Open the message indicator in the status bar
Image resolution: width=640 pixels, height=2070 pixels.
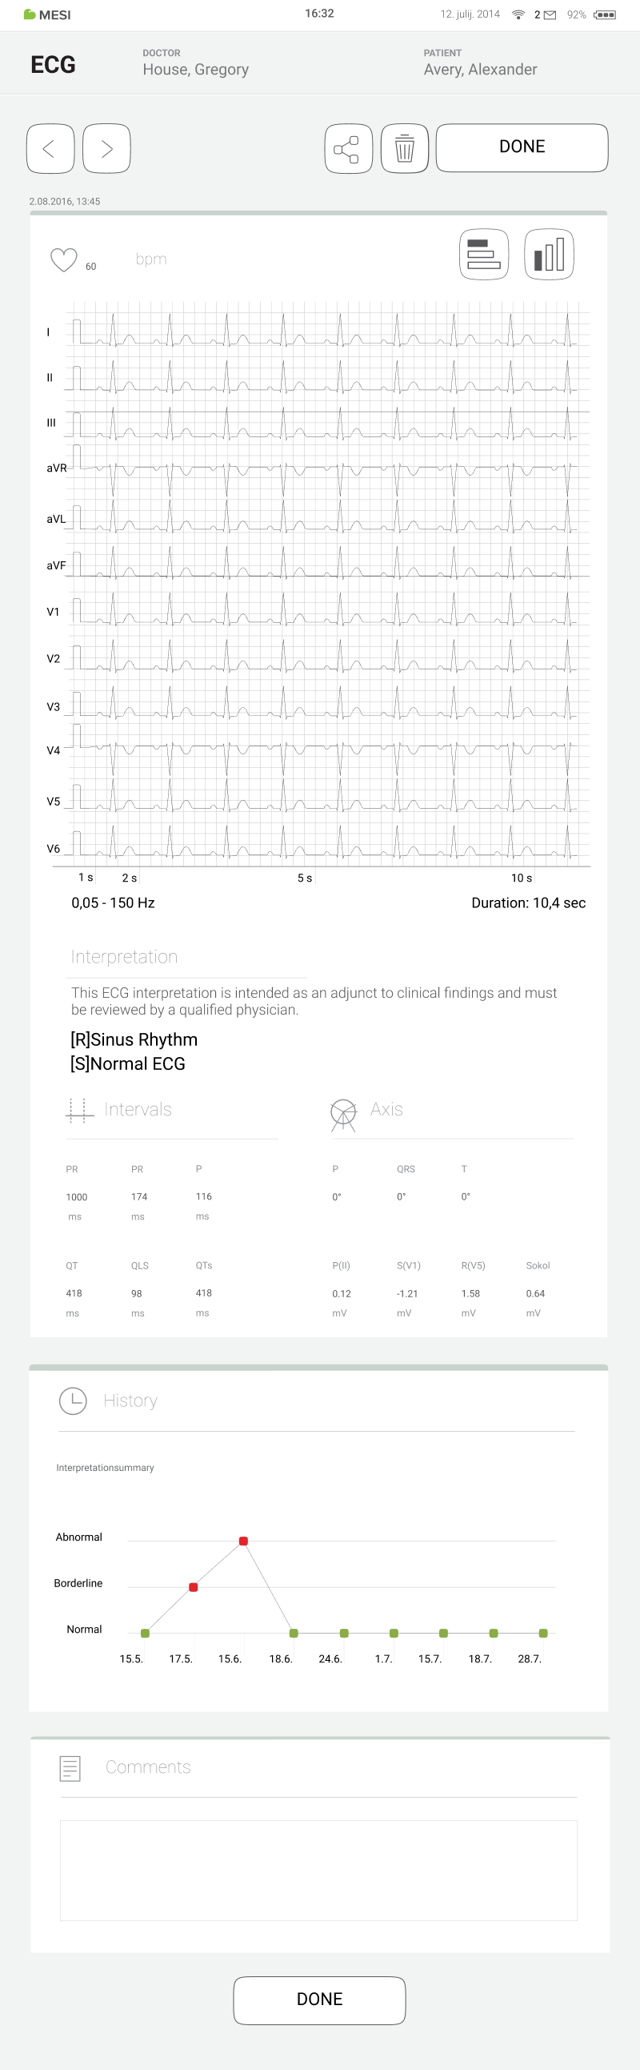tap(551, 14)
